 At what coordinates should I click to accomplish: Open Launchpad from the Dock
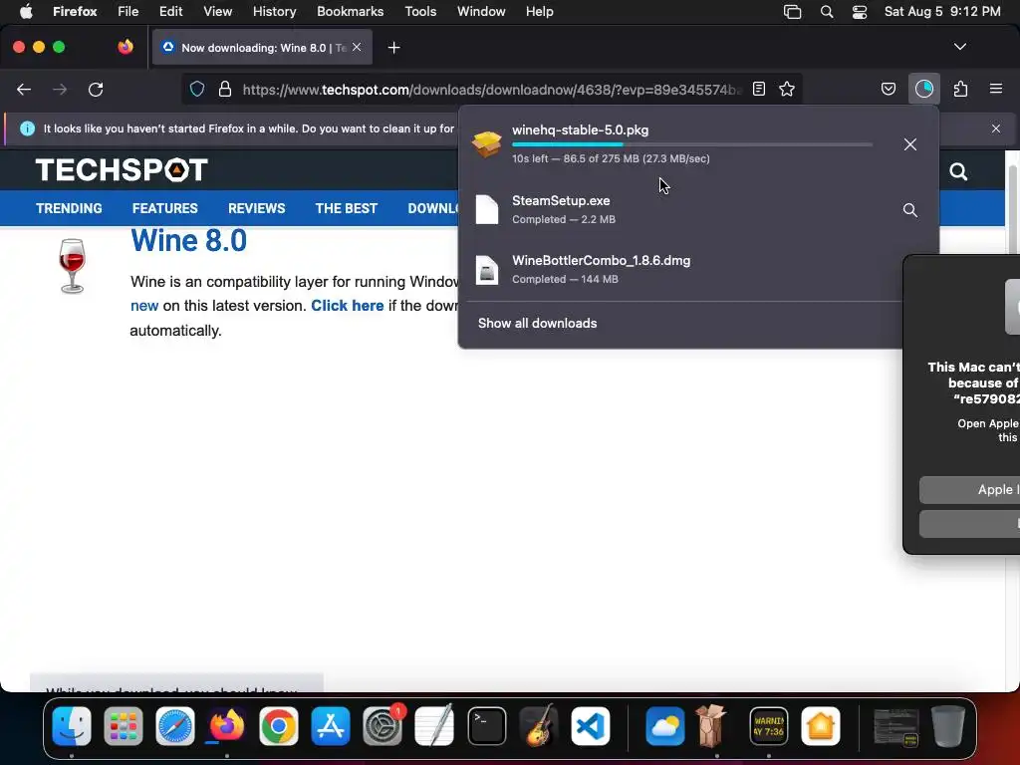tap(123, 725)
